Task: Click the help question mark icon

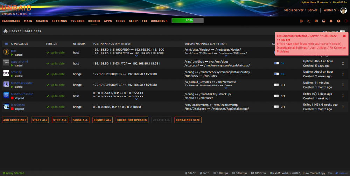Action: pyautogui.click(x=338, y=21)
